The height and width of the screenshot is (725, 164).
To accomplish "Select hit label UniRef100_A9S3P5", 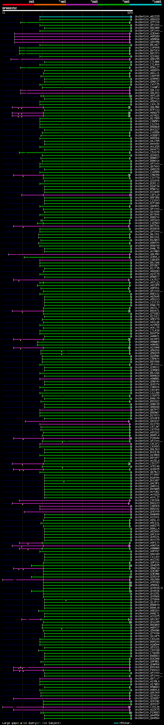I will click(x=147, y=285).
